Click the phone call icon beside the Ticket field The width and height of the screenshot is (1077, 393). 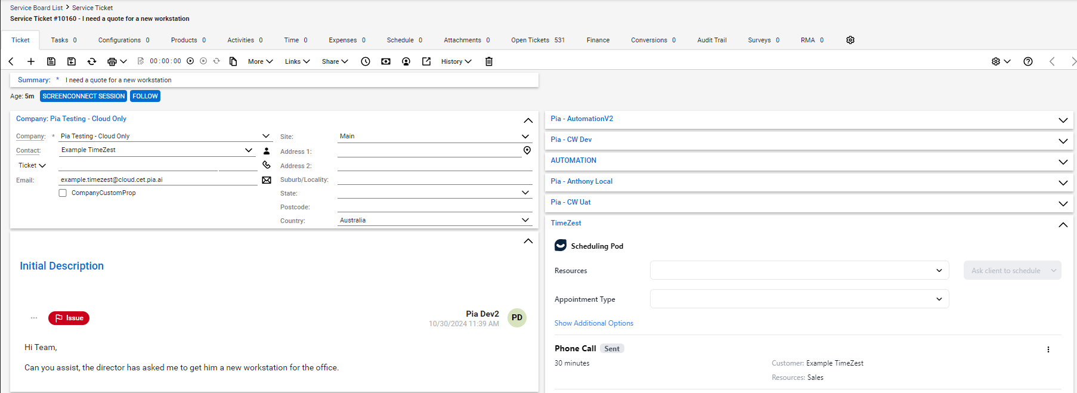(267, 165)
